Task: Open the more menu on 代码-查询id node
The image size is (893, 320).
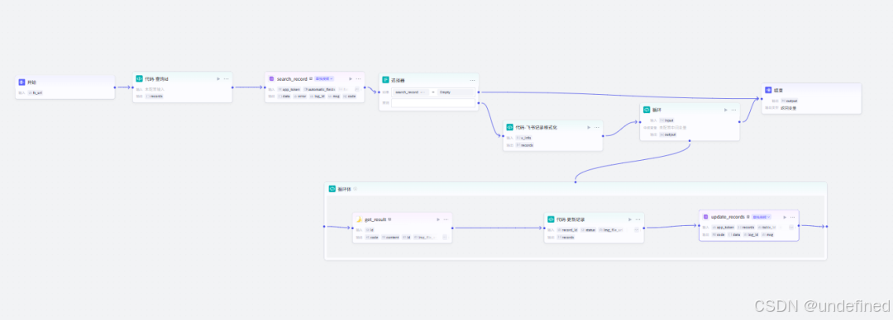Action: click(226, 79)
